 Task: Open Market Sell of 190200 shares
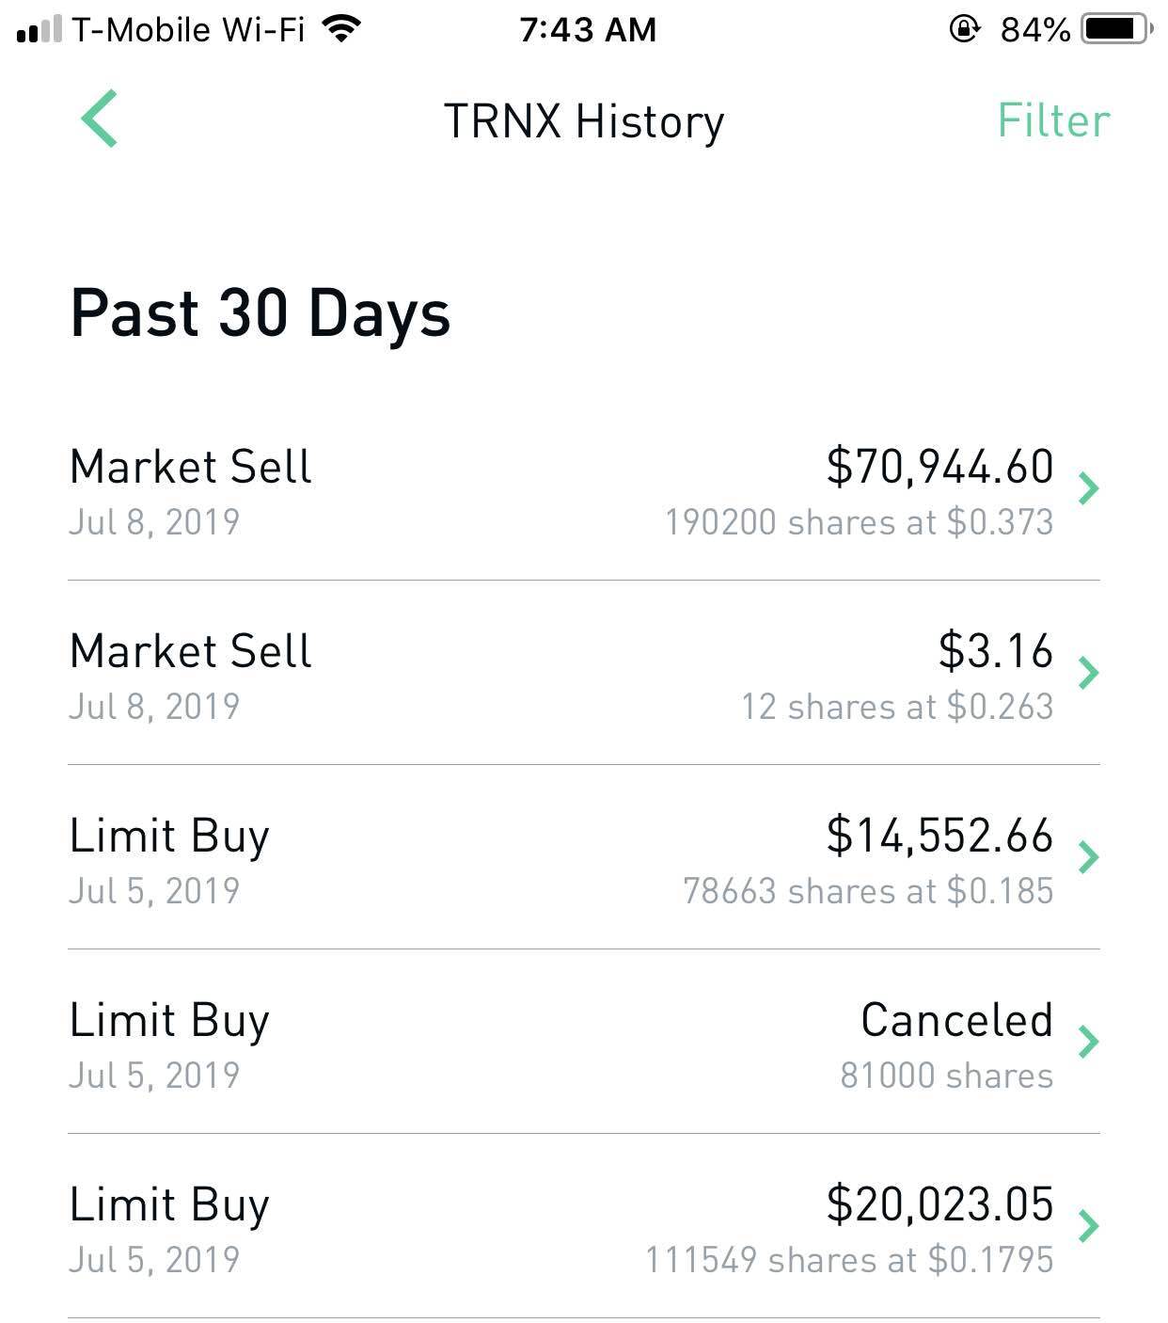[584, 488]
